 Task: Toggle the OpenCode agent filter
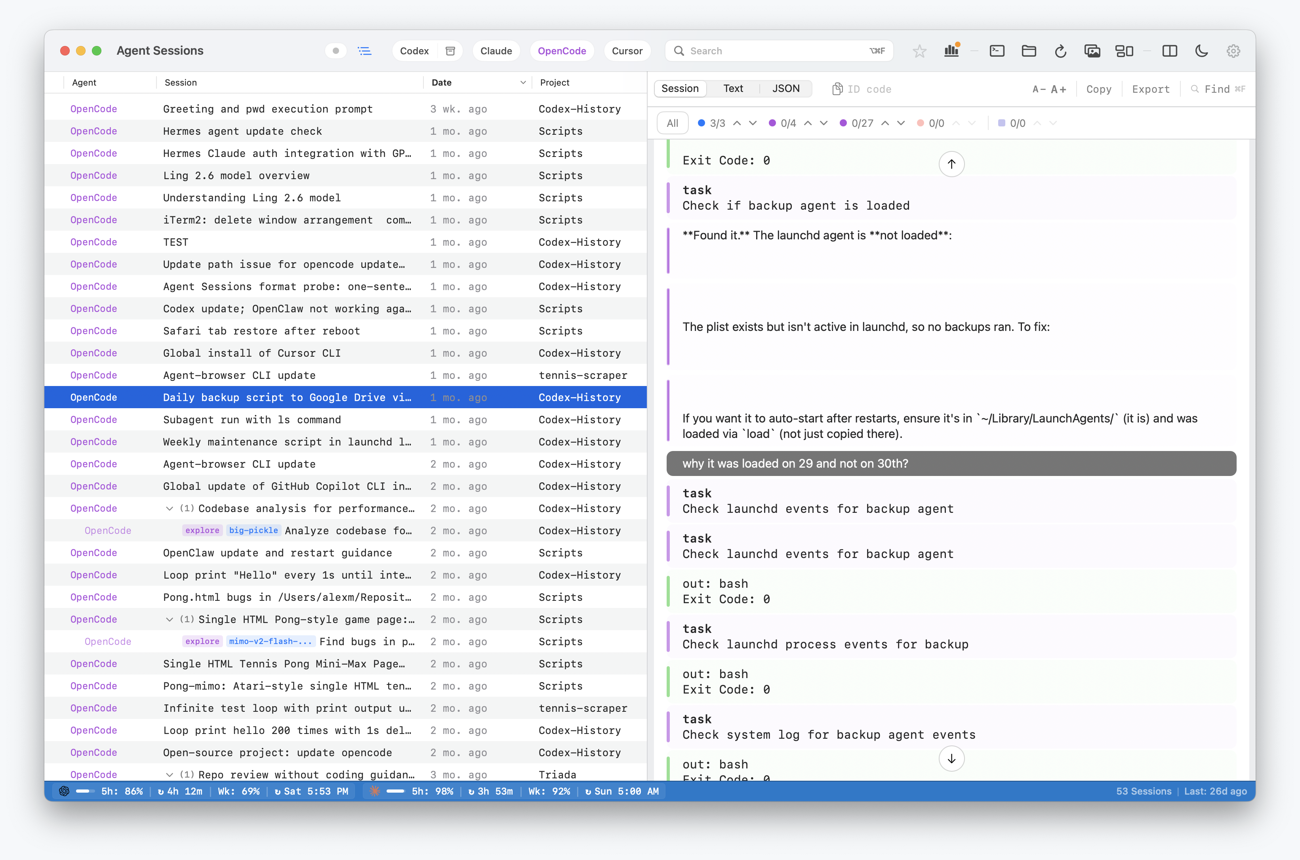(562, 51)
